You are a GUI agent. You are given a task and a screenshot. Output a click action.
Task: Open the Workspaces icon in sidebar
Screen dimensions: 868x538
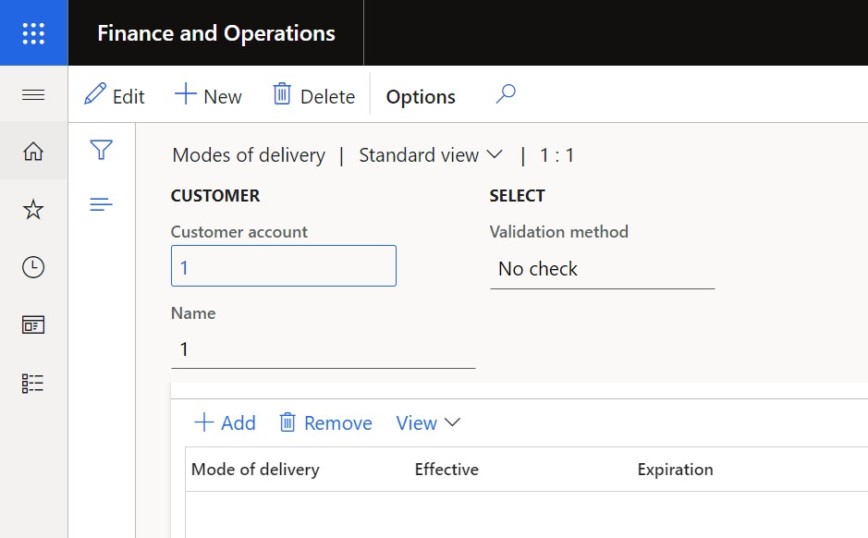(x=33, y=325)
